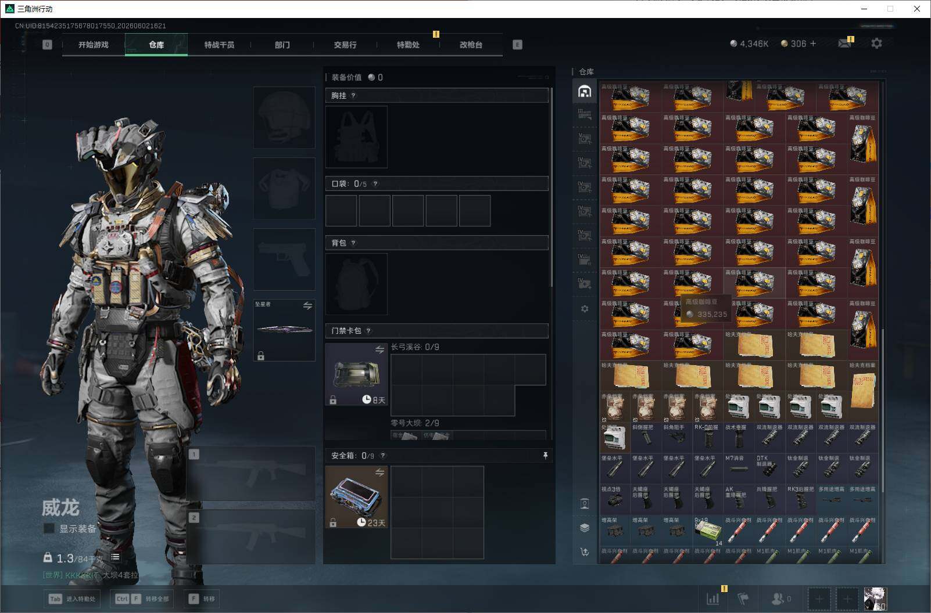The height and width of the screenshot is (613, 931).
Task: Select the 9x19 ammo box item
Action: click(x=708, y=531)
